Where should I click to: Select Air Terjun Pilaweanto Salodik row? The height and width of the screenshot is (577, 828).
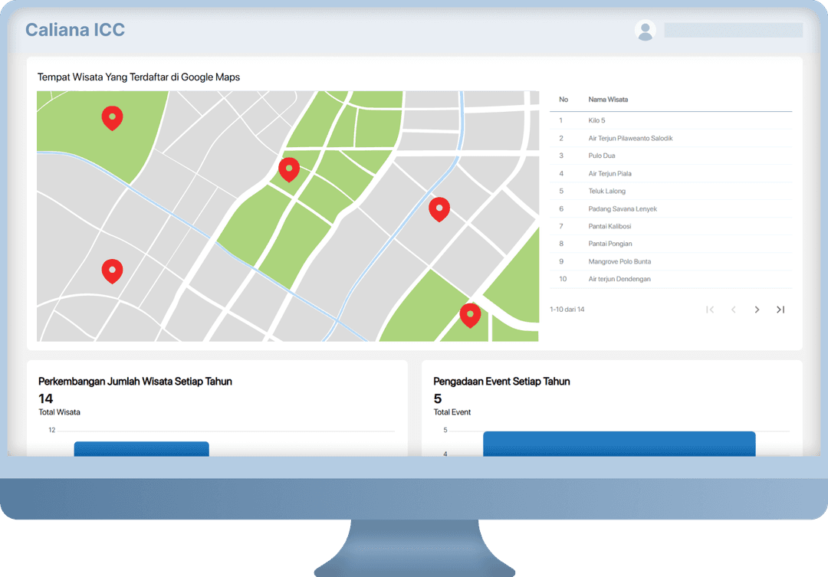click(x=671, y=138)
